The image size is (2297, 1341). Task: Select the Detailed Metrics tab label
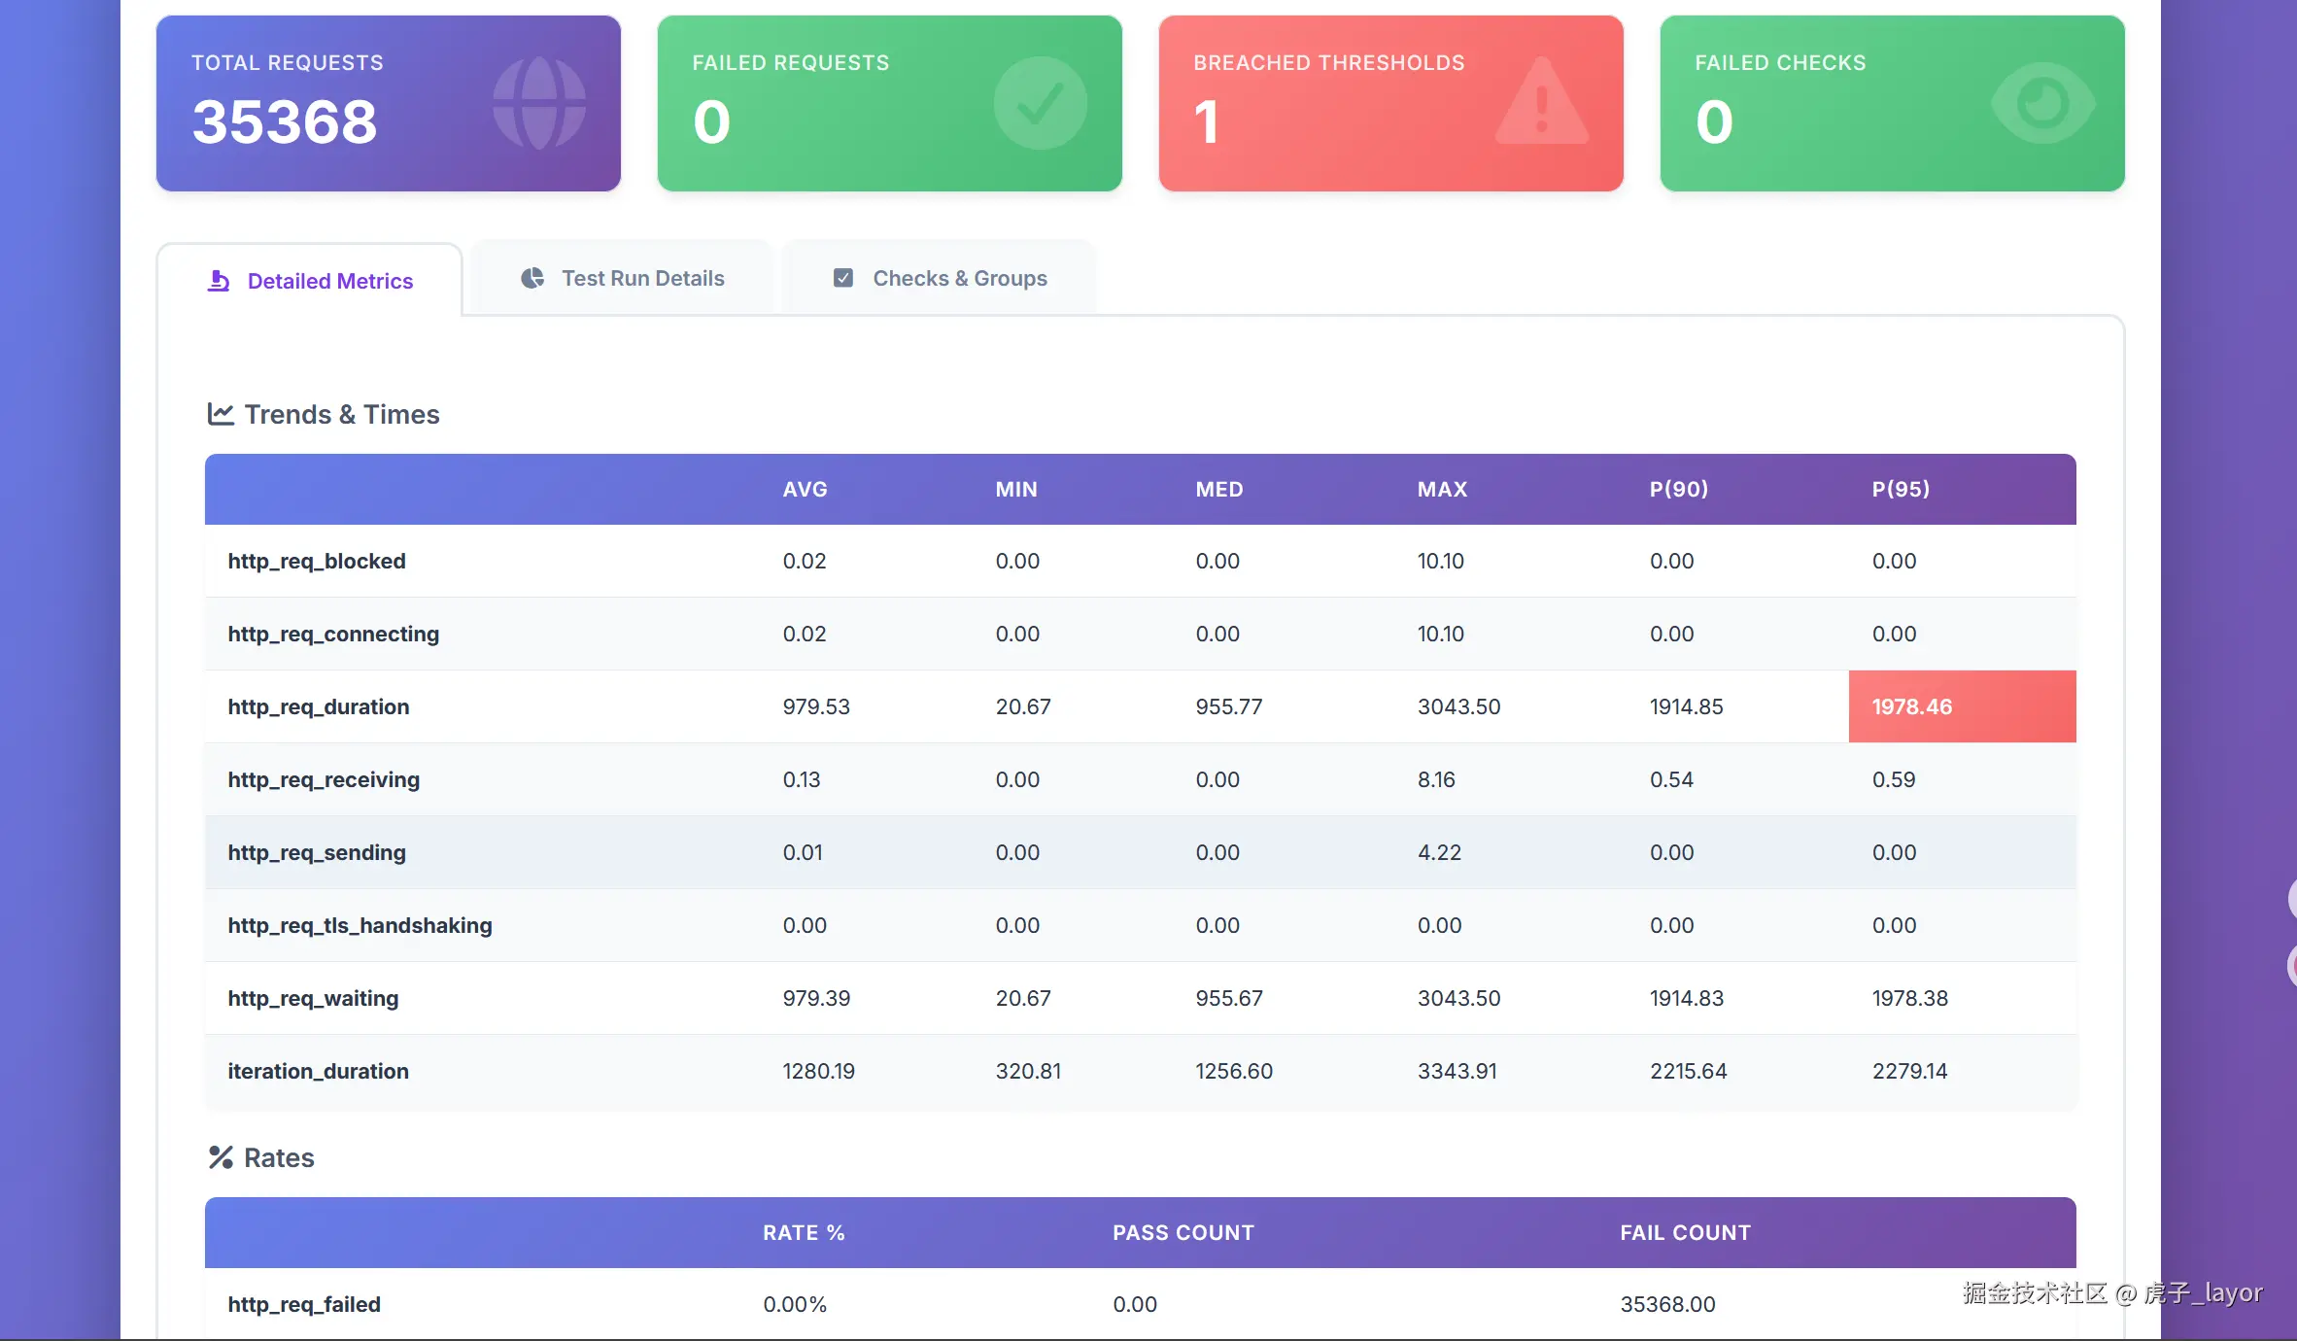[329, 281]
